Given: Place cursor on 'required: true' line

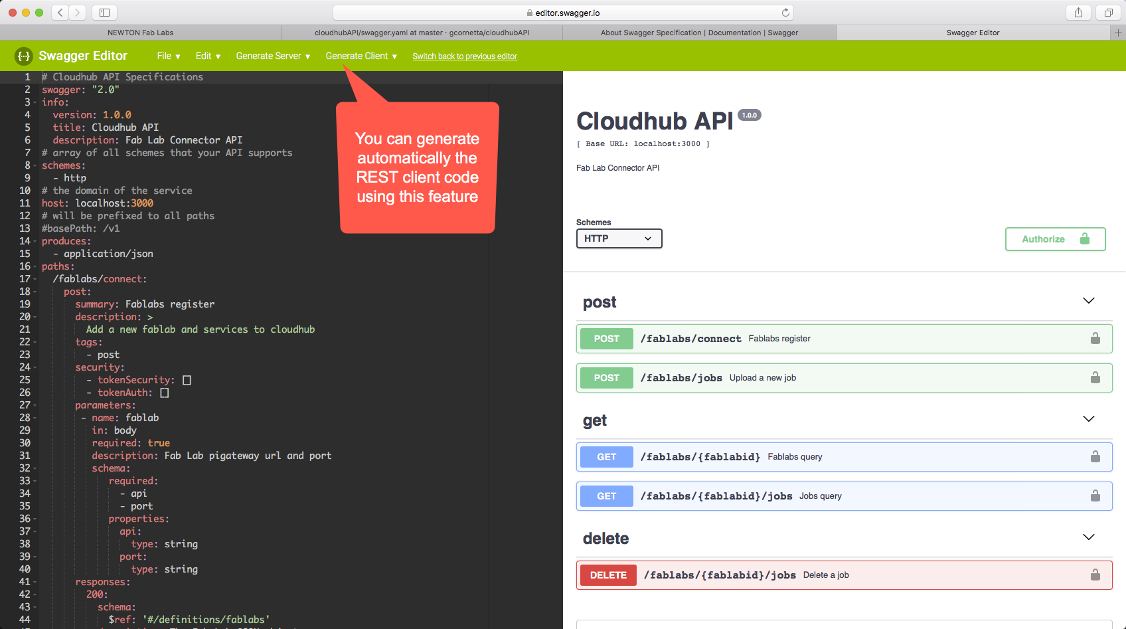Looking at the screenshot, I should pyautogui.click(x=131, y=443).
